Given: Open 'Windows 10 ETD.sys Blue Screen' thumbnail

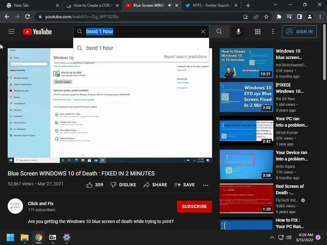Looking at the screenshot, I should point(246,97).
